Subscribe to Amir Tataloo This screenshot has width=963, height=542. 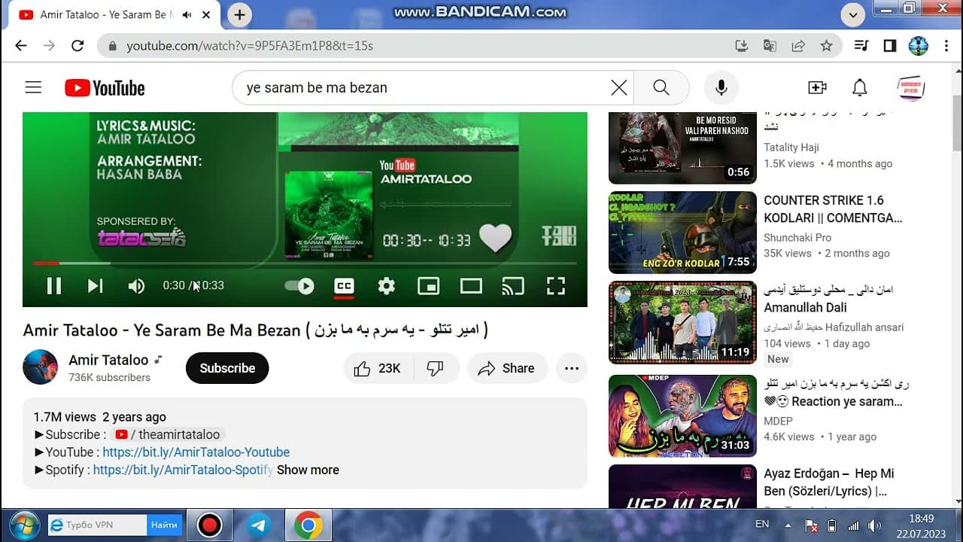227,368
